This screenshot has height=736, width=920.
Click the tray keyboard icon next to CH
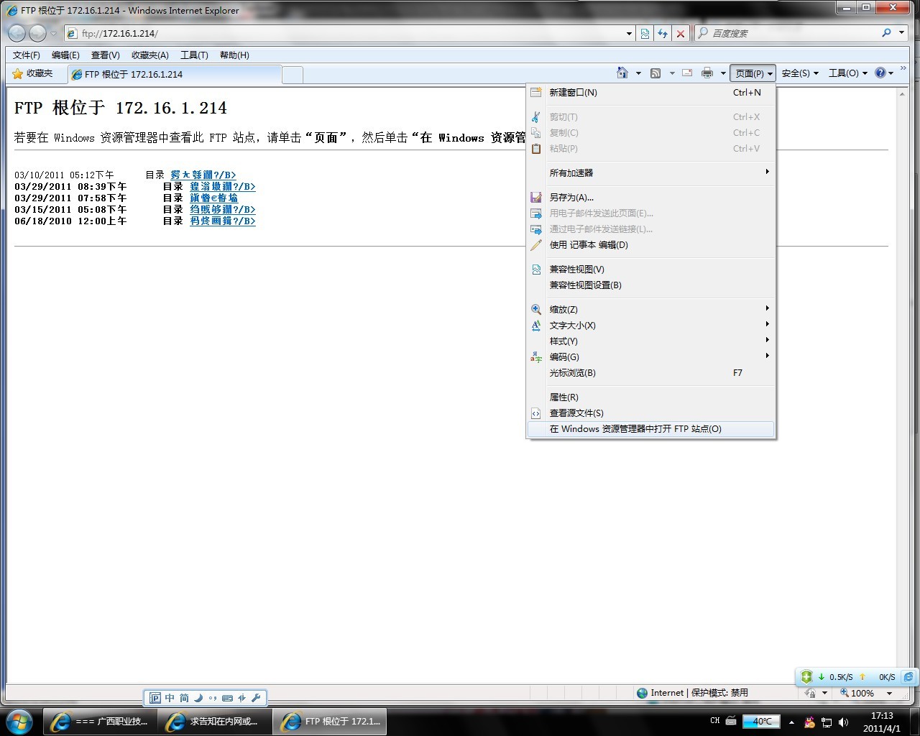tap(731, 720)
